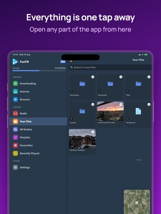Open the Browser sidebar entry
Image resolution: width=161 pixels, height=214 pixels.
(38, 99)
